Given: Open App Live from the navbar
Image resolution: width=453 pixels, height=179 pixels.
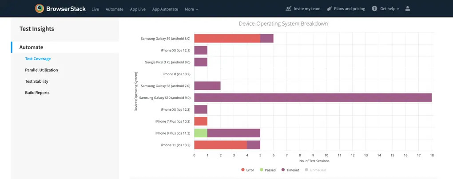Looking at the screenshot, I should click(x=138, y=9).
